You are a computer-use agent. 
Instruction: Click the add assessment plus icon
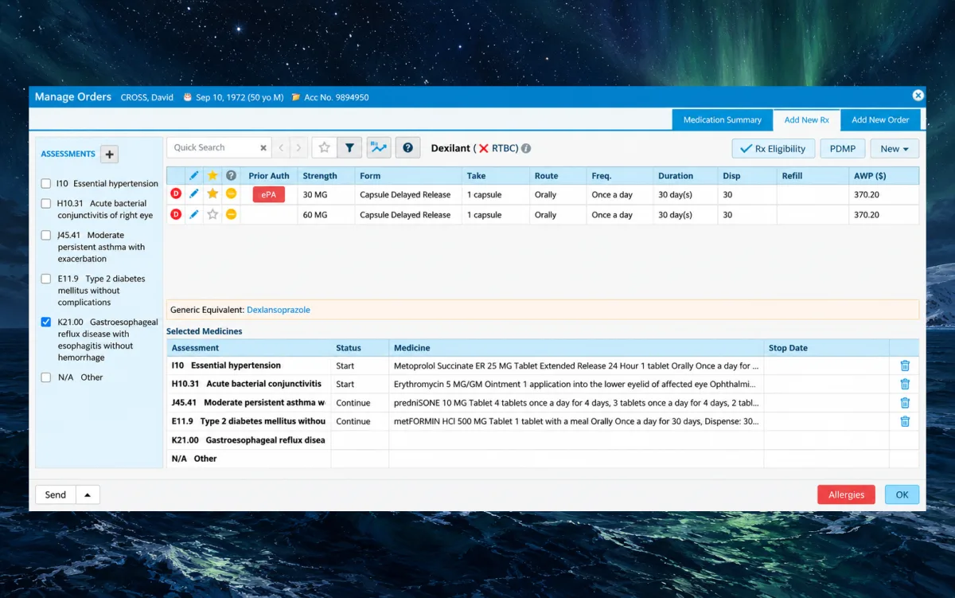coord(111,154)
